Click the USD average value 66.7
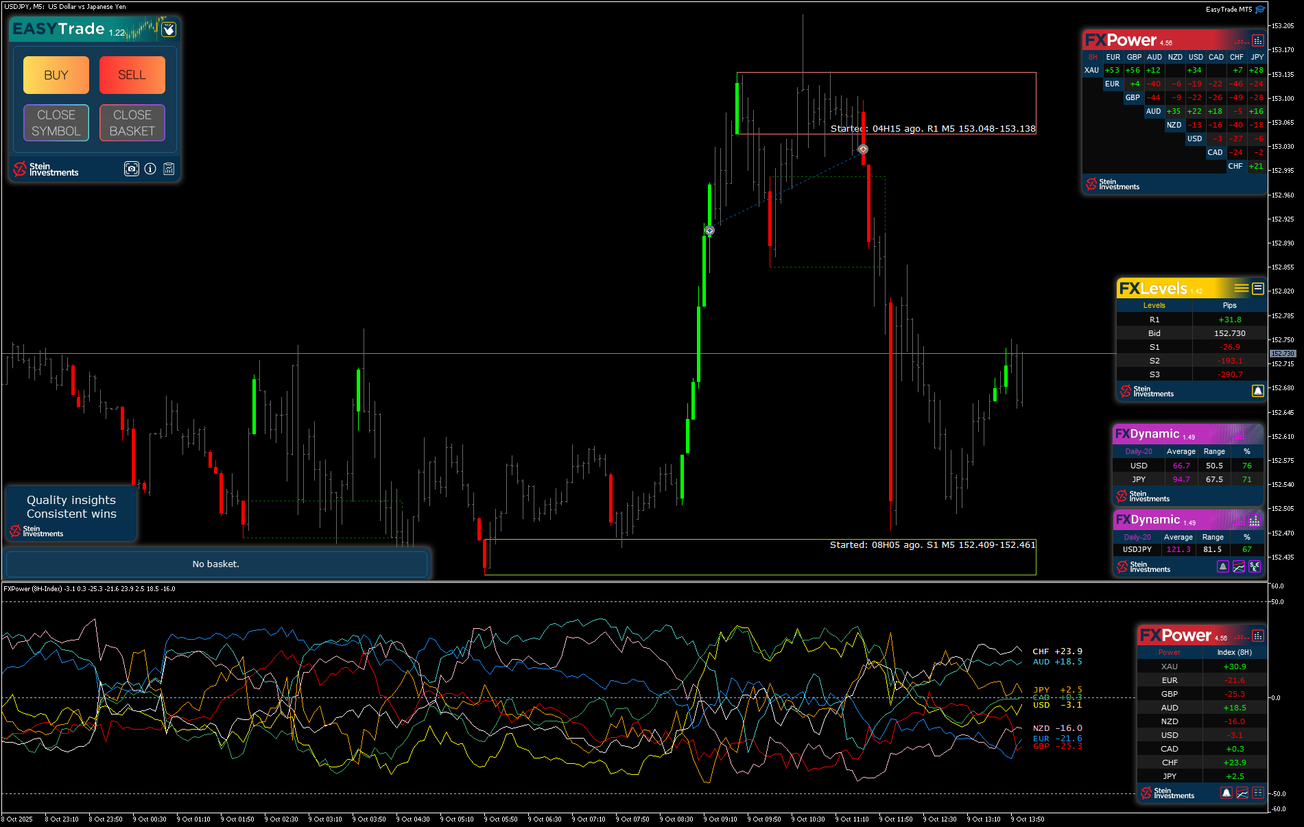1304x827 pixels. click(x=1181, y=466)
